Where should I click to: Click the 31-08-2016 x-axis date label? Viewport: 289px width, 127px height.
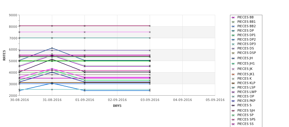[52, 100]
